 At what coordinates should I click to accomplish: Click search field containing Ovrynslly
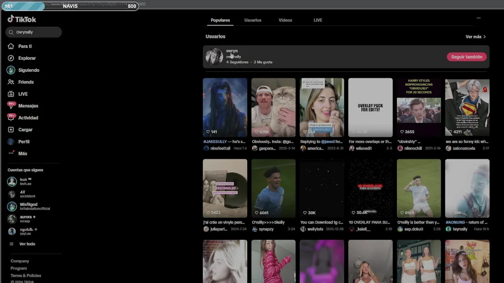click(33, 32)
